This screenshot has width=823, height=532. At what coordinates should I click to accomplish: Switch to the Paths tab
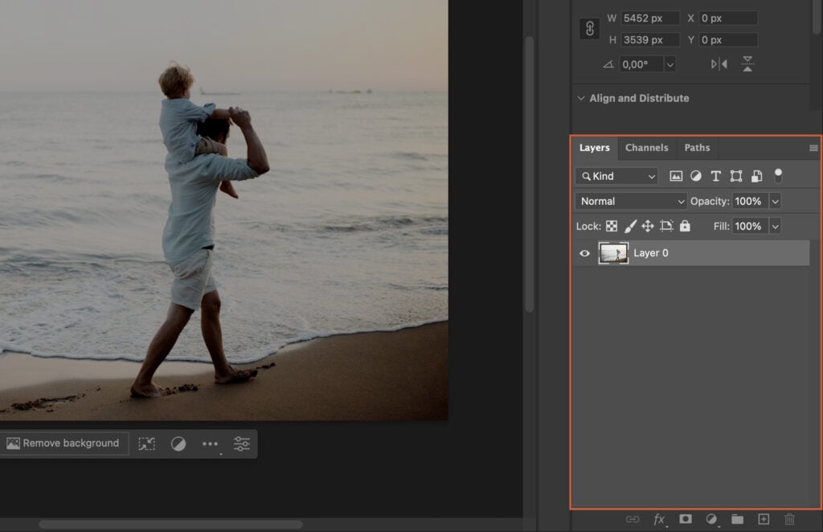tap(697, 148)
